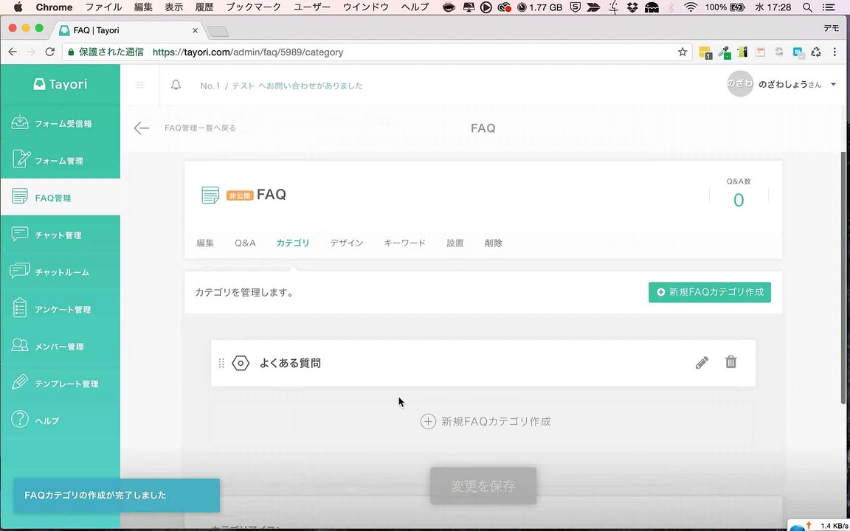Click the Wi-Fi icon in menu bar
Image resolution: width=850 pixels, height=531 pixels.
pyautogui.click(x=691, y=7)
